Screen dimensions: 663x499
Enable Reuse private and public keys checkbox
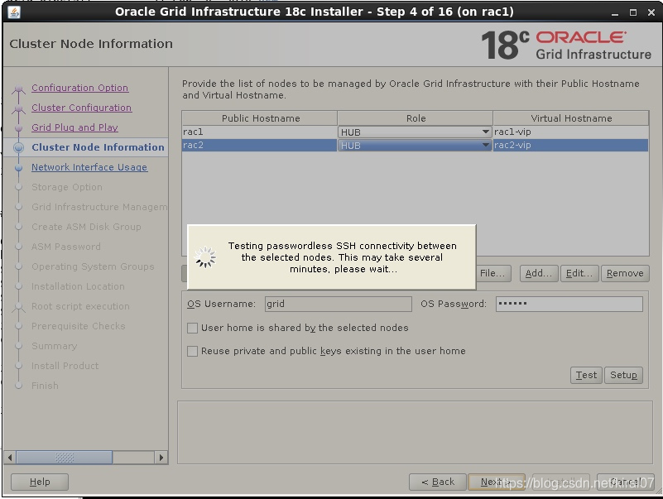point(192,352)
